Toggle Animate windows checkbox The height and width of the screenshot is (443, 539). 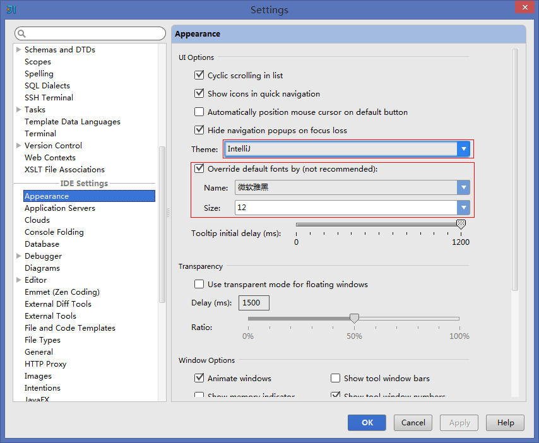coord(199,378)
